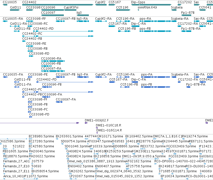
Task: Click the RE33732.3prime EST label
Action: [153, 146]
